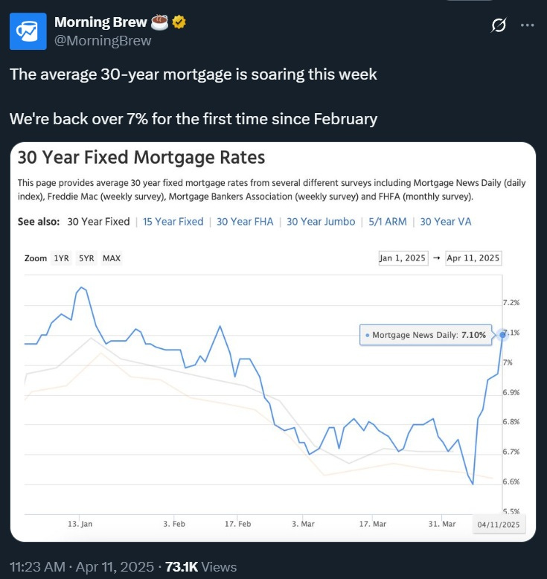
Task: Click the gold verified badge
Action: tap(179, 22)
